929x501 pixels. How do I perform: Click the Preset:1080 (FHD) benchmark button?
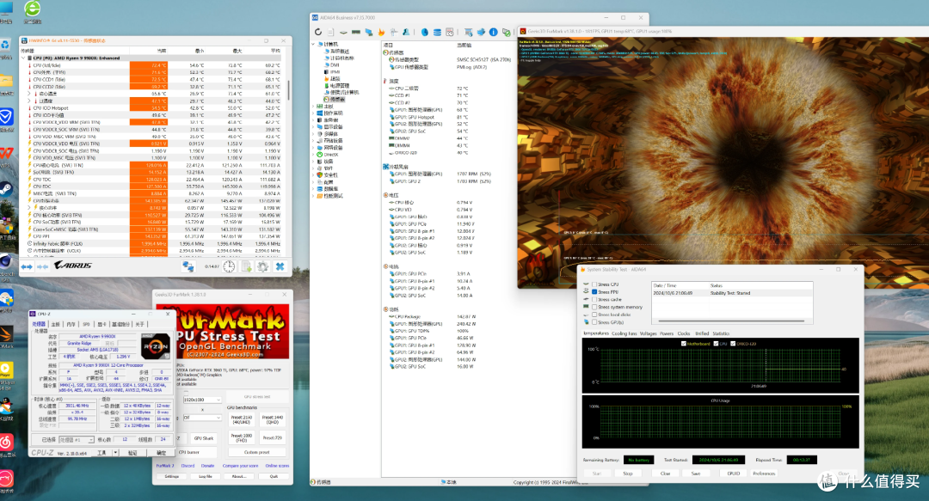click(241, 437)
